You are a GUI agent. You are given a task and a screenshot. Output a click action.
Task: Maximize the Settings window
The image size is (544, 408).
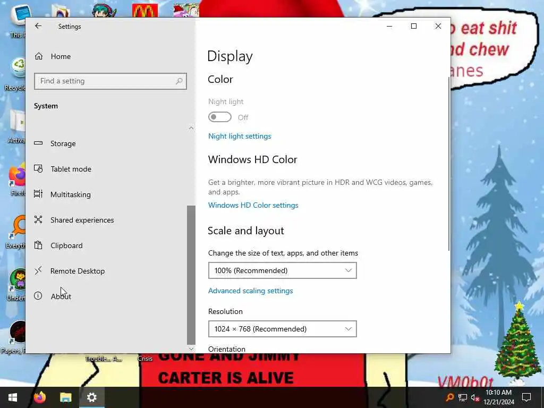tap(413, 26)
